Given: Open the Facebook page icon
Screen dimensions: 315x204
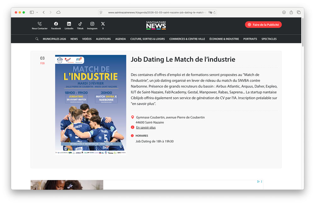Looking at the screenshot, I should tap(56, 24).
